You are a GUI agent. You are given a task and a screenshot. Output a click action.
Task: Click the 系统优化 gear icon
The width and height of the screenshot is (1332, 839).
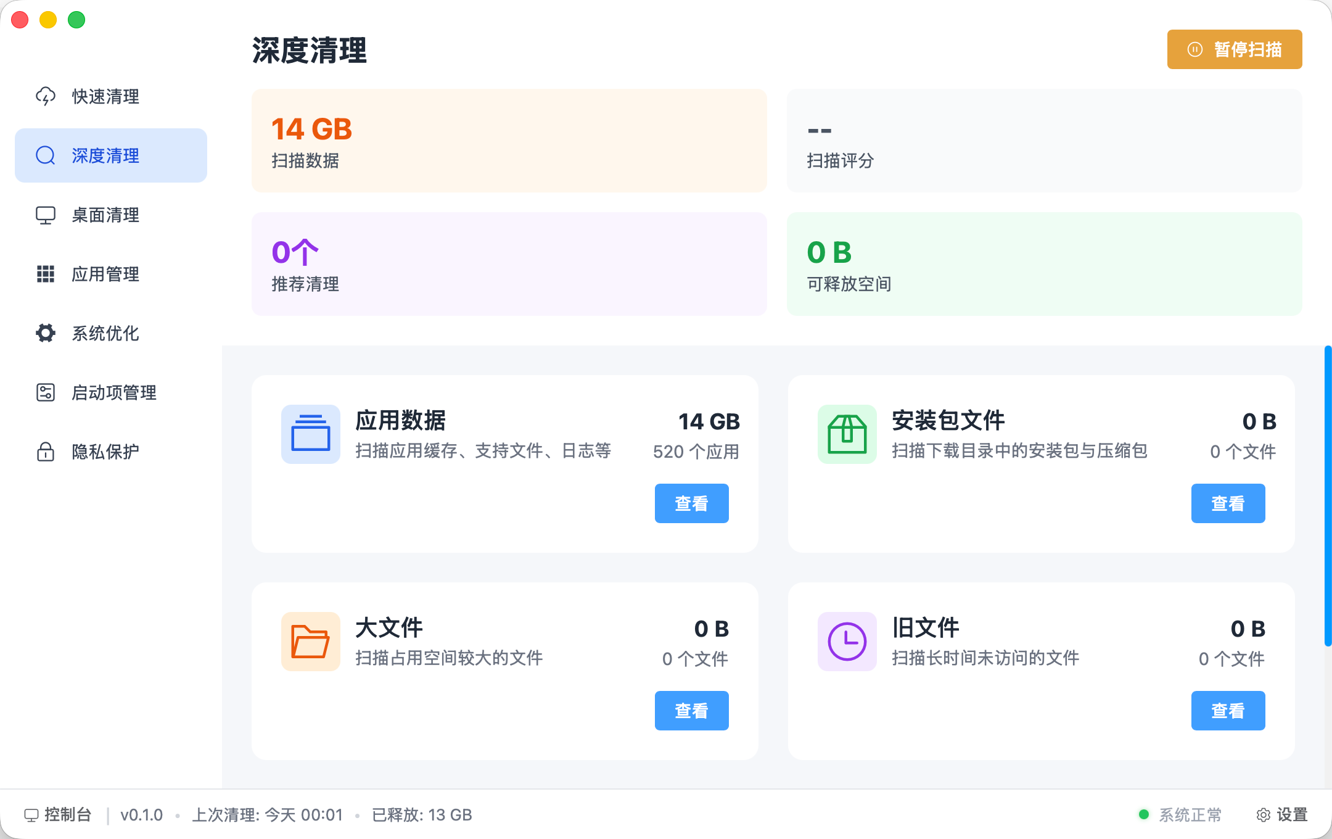(x=45, y=333)
